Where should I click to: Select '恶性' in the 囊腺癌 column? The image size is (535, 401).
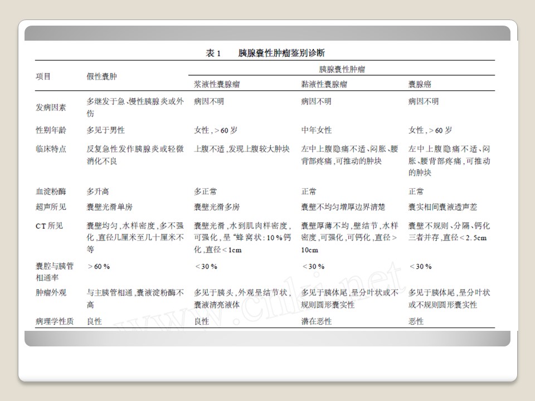point(416,321)
